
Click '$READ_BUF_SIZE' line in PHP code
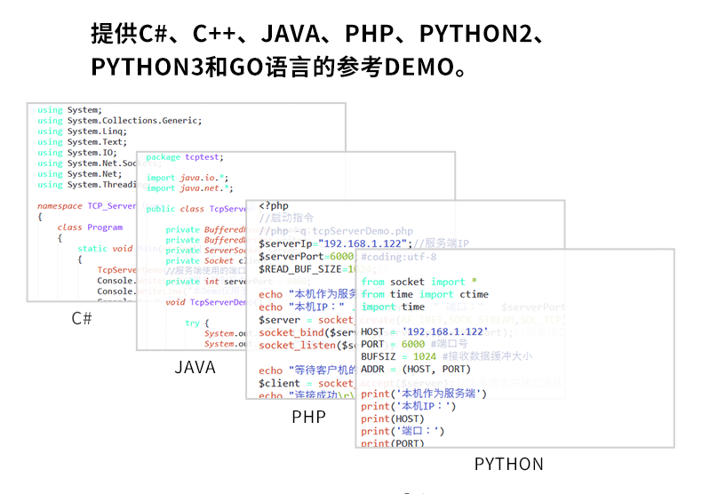(x=307, y=269)
